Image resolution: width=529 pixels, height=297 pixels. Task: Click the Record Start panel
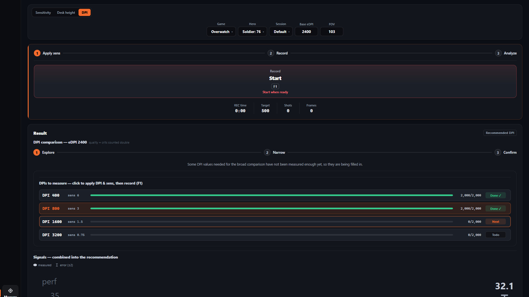coord(275,81)
